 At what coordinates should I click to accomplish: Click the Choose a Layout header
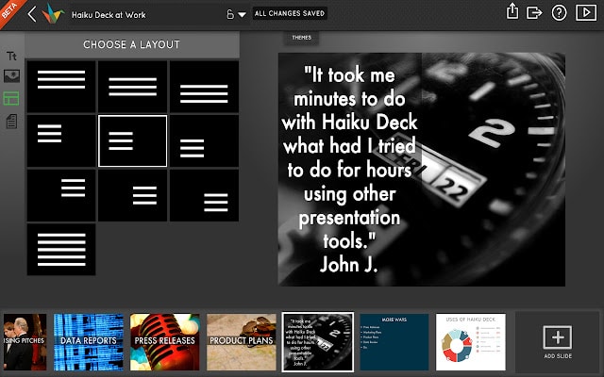(132, 44)
